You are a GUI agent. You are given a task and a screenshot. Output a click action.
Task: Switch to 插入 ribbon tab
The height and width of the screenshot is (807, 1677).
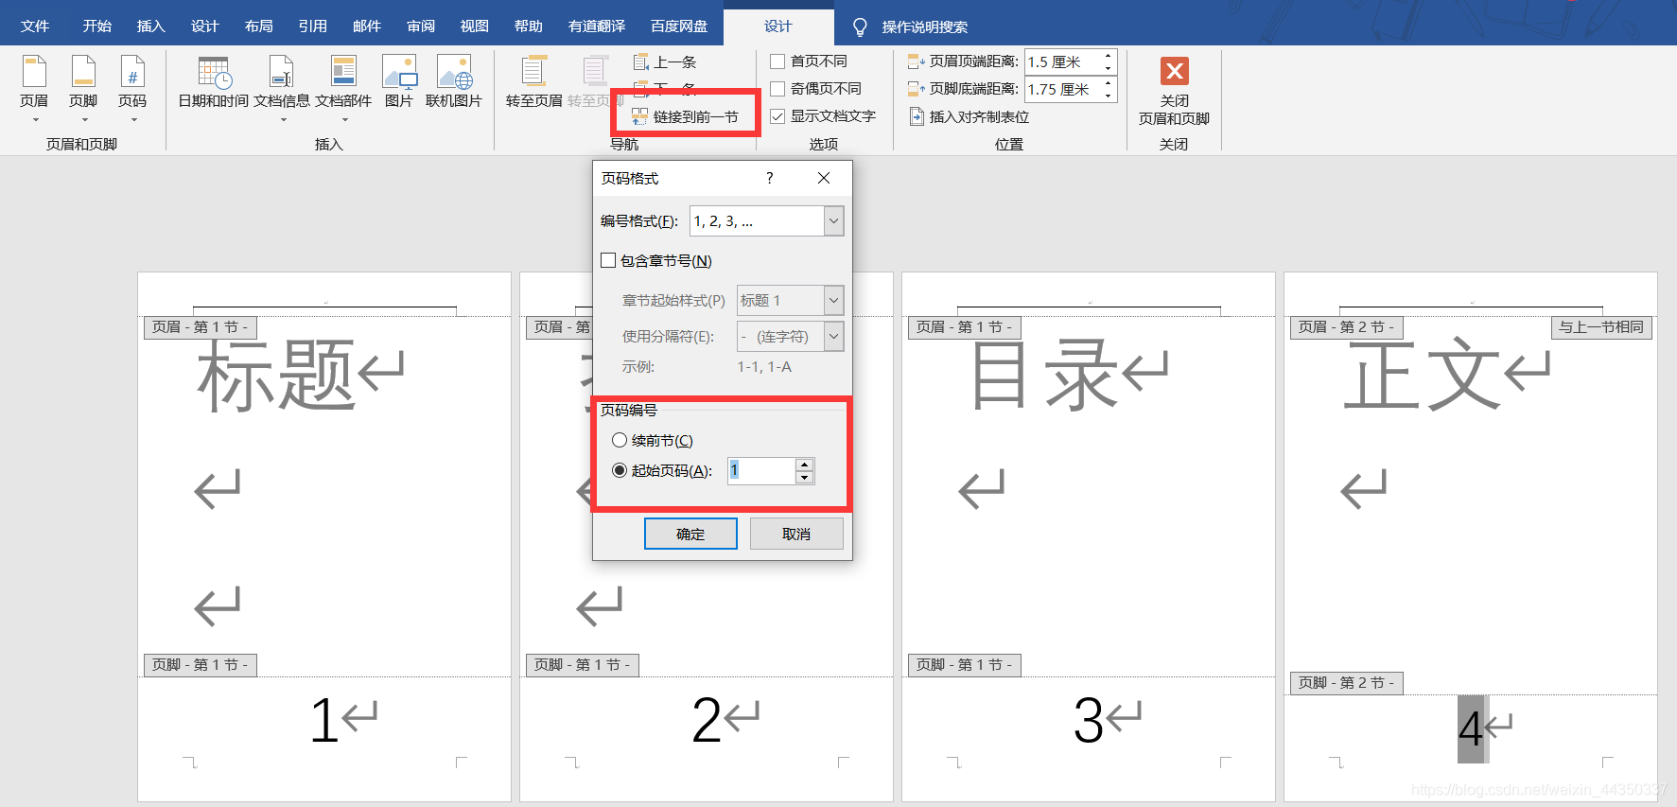click(x=150, y=26)
